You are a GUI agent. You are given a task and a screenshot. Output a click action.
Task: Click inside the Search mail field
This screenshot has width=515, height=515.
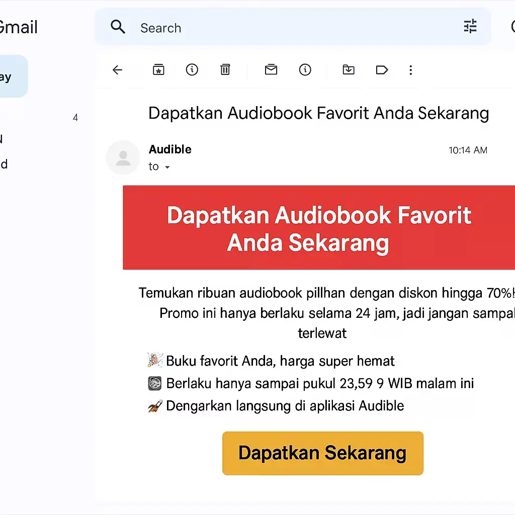(292, 28)
